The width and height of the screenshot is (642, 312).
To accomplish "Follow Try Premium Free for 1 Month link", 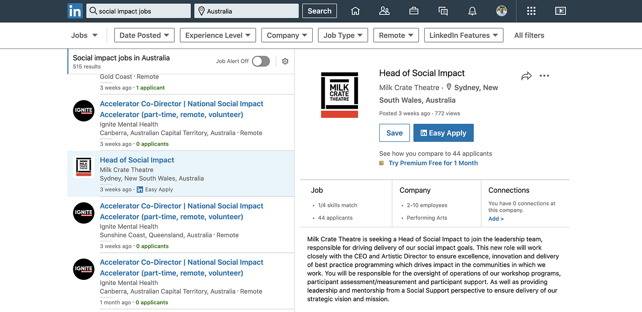I will tap(433, 163).
